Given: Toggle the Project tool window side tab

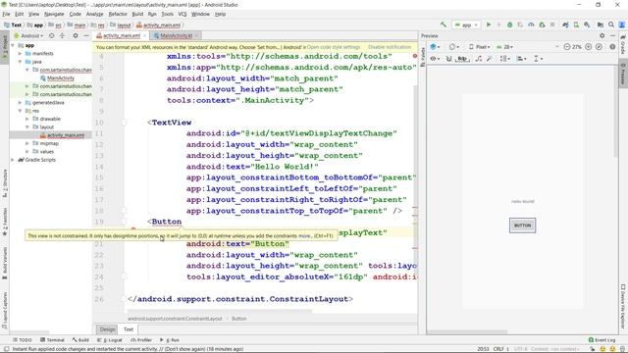Looking at the screenshot, I should pyautogui.click(x=5, y=48).
